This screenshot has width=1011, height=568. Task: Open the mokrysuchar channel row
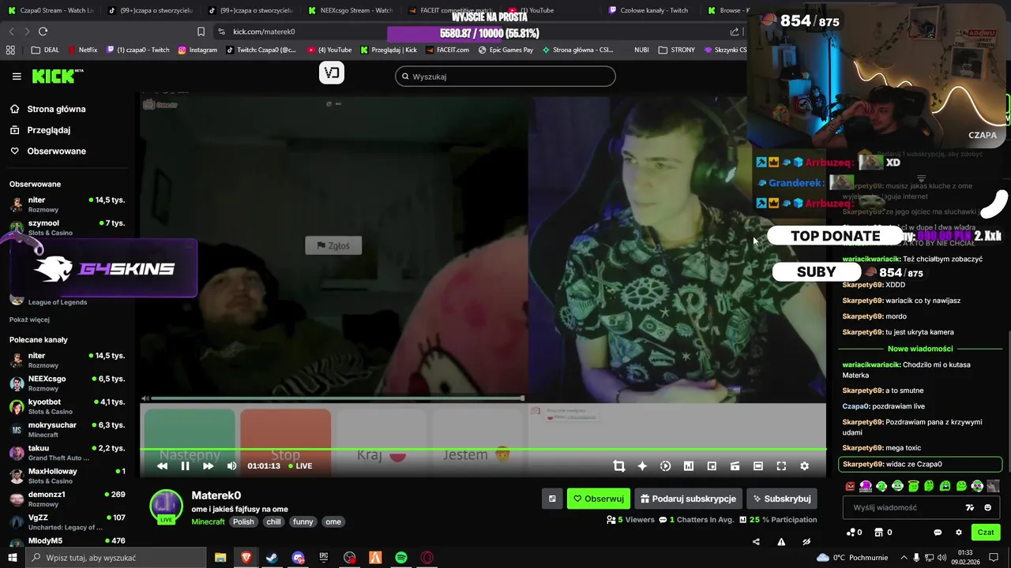click(68, 429)
